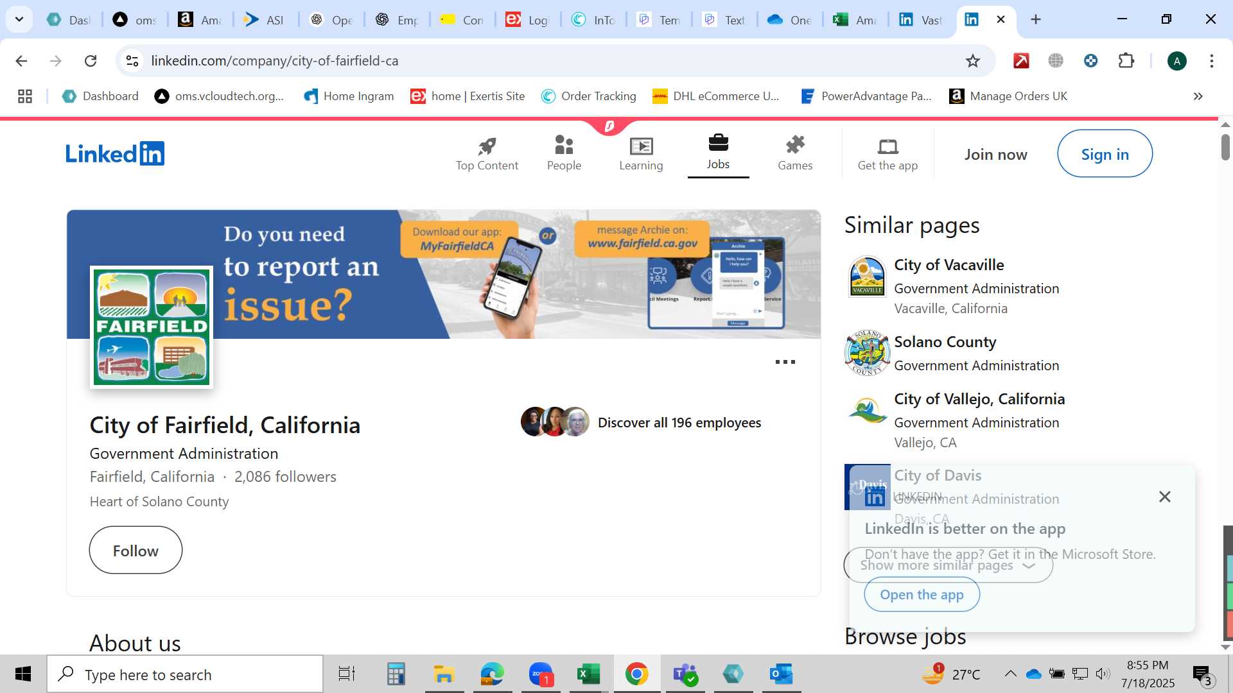Click the browser forward arrow
1233x693 pixels.
[x=56, y=61]
